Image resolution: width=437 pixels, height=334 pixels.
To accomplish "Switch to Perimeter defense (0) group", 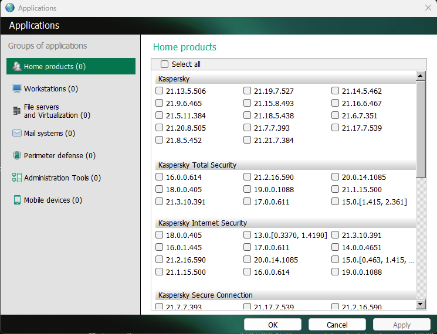I will (x=71, y=155).
